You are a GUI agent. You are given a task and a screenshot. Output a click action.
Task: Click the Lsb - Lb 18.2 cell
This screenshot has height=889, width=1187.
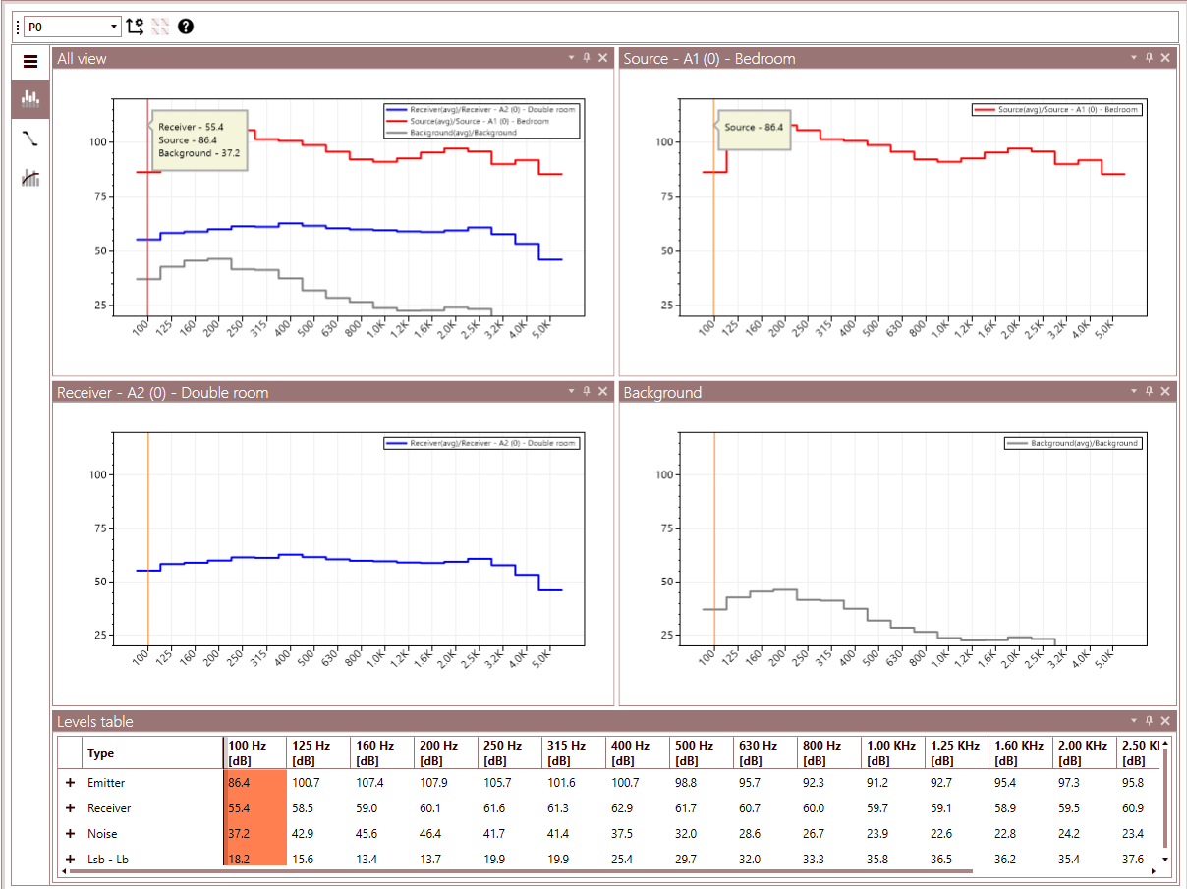pos(255,860)
